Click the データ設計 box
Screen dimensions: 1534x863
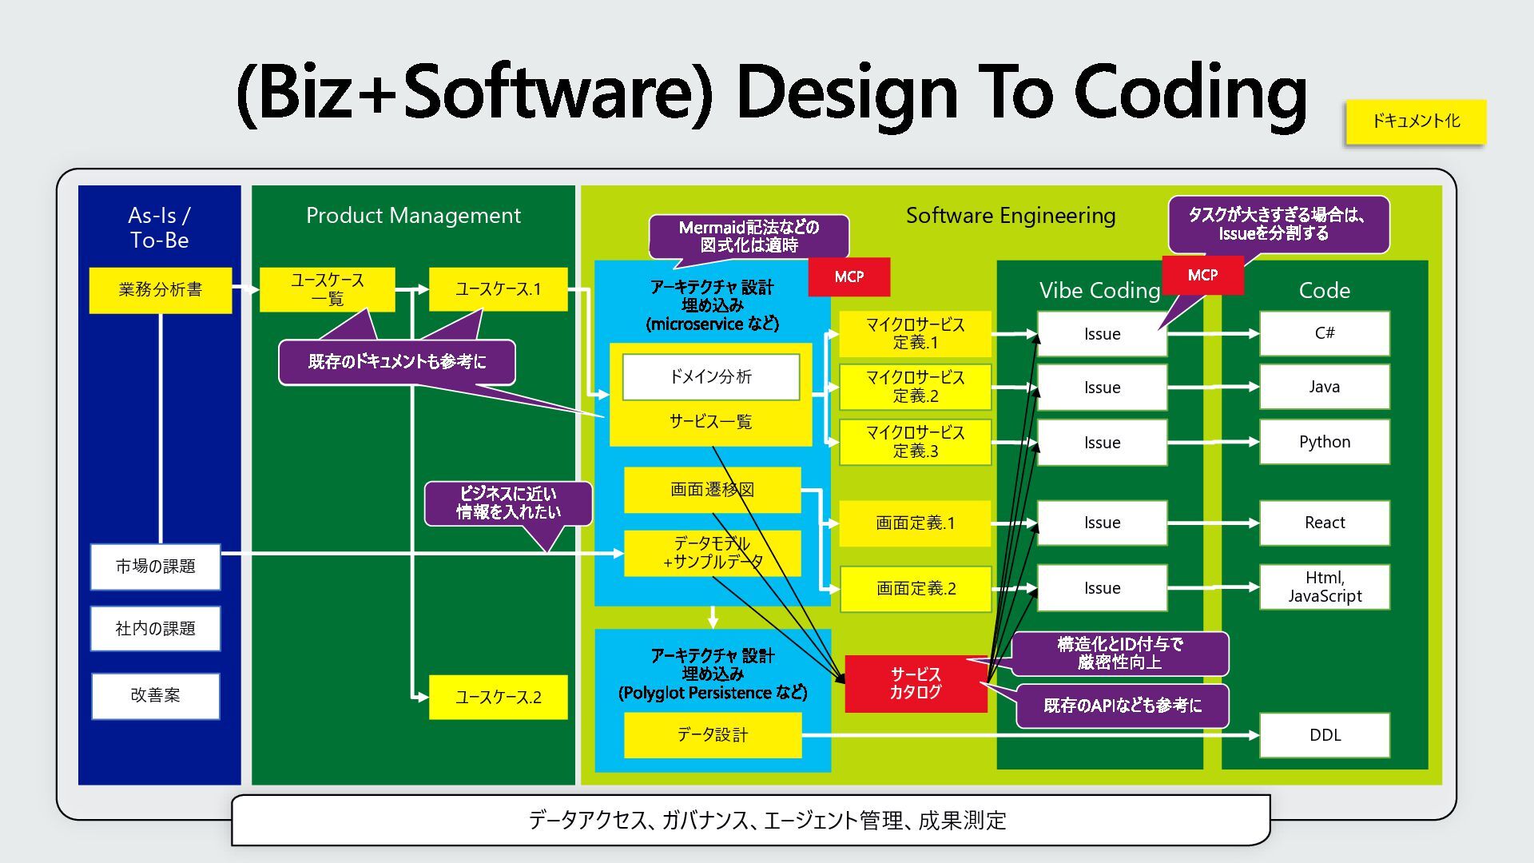click(712, 735)
